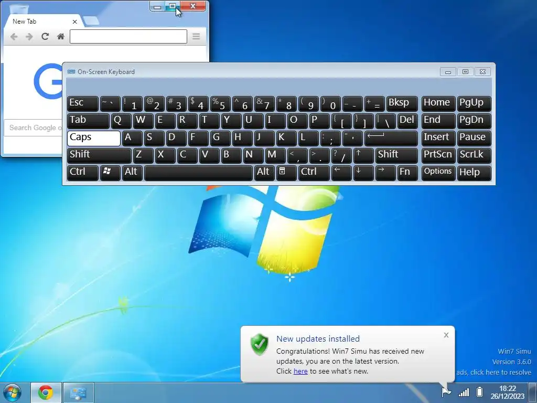Toggle the right Ctrl key

tap(314, 173)
